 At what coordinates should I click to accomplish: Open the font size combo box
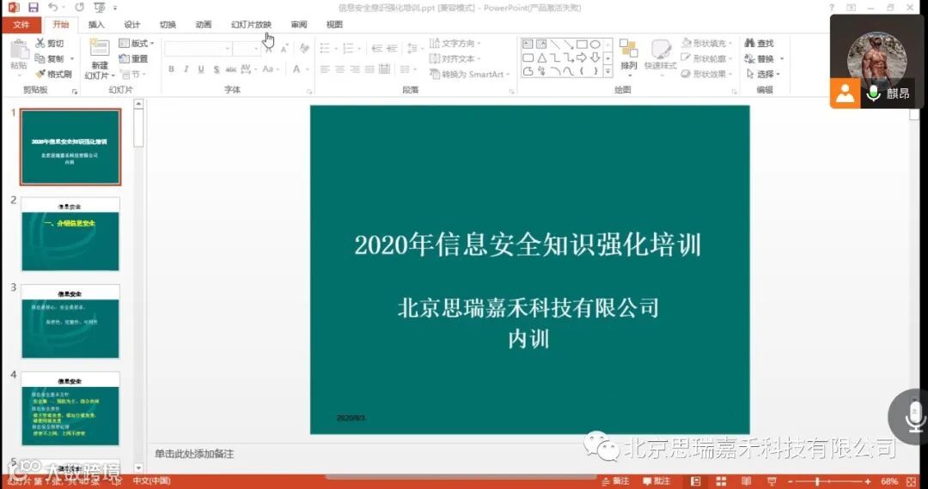click(x=247, y=49)
